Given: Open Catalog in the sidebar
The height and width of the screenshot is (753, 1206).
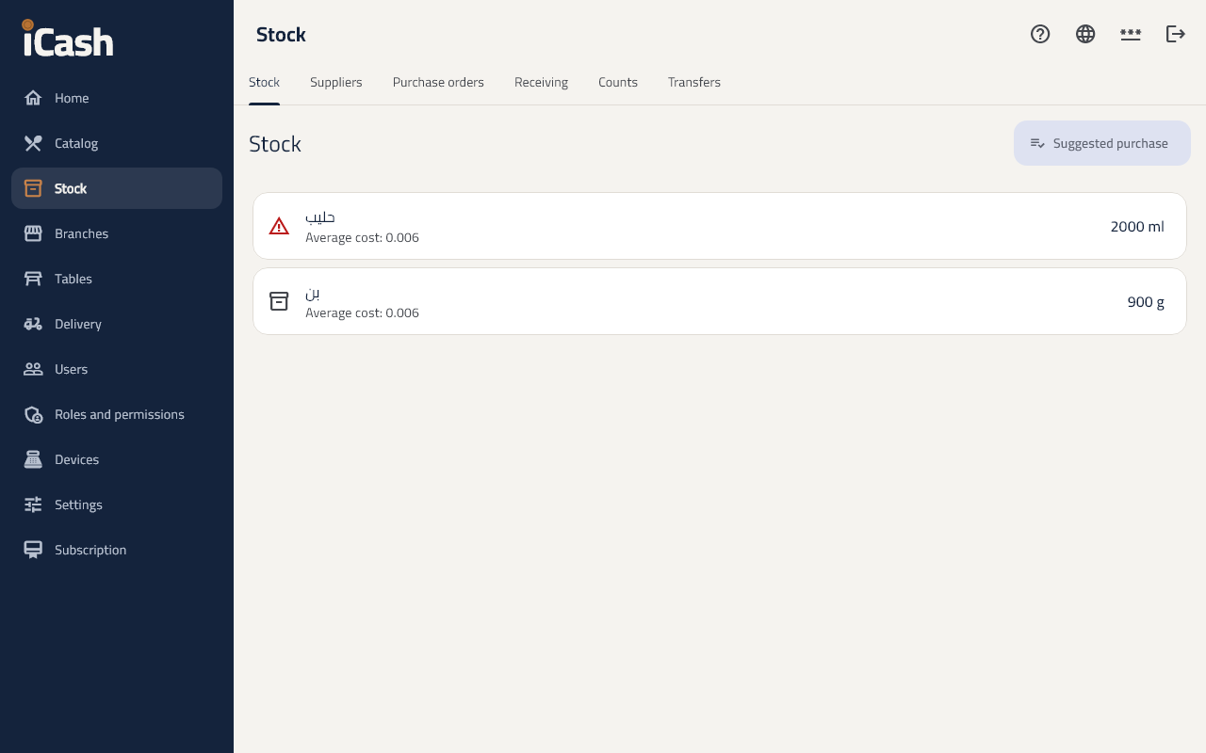Looking at the screenshot, I should (x=117, y=143).
